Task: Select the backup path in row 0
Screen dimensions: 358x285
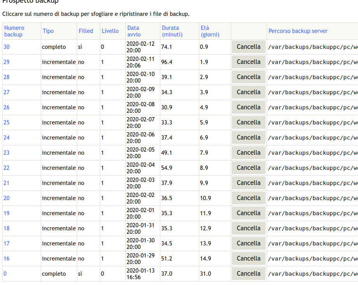Action: coord(313,274)
